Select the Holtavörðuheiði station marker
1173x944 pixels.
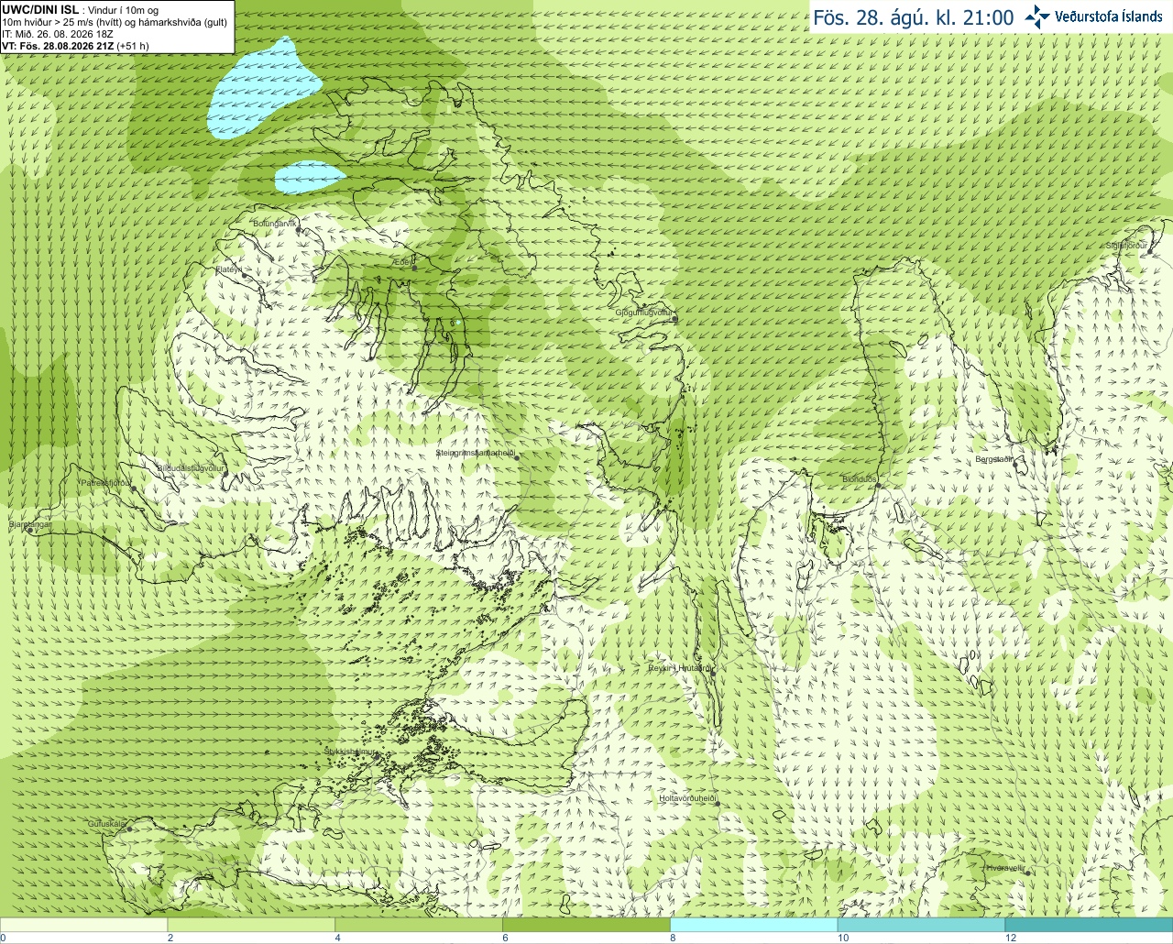tap(718, 804)
